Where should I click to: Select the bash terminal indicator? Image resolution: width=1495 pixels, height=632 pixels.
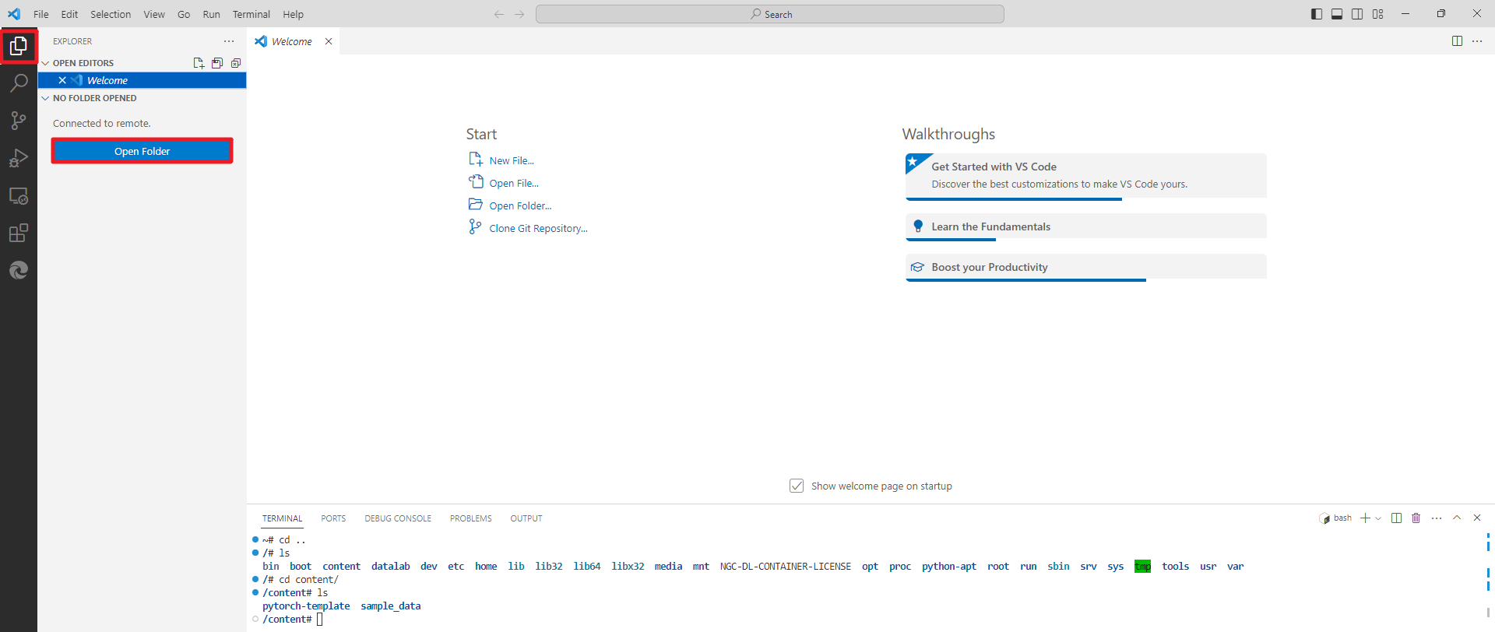[x=1335, y=518]
